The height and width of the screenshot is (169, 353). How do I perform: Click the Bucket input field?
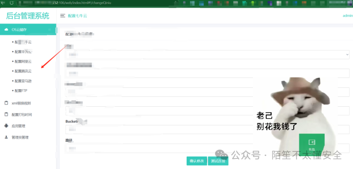207,129
